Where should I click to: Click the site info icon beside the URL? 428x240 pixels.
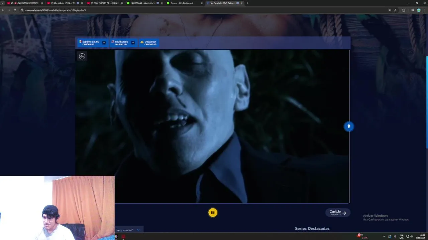coord(22,10)
